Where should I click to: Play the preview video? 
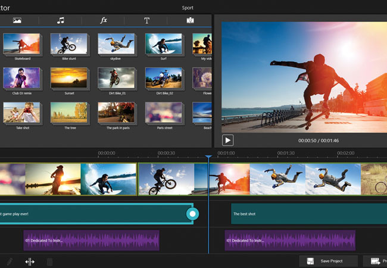227,141
